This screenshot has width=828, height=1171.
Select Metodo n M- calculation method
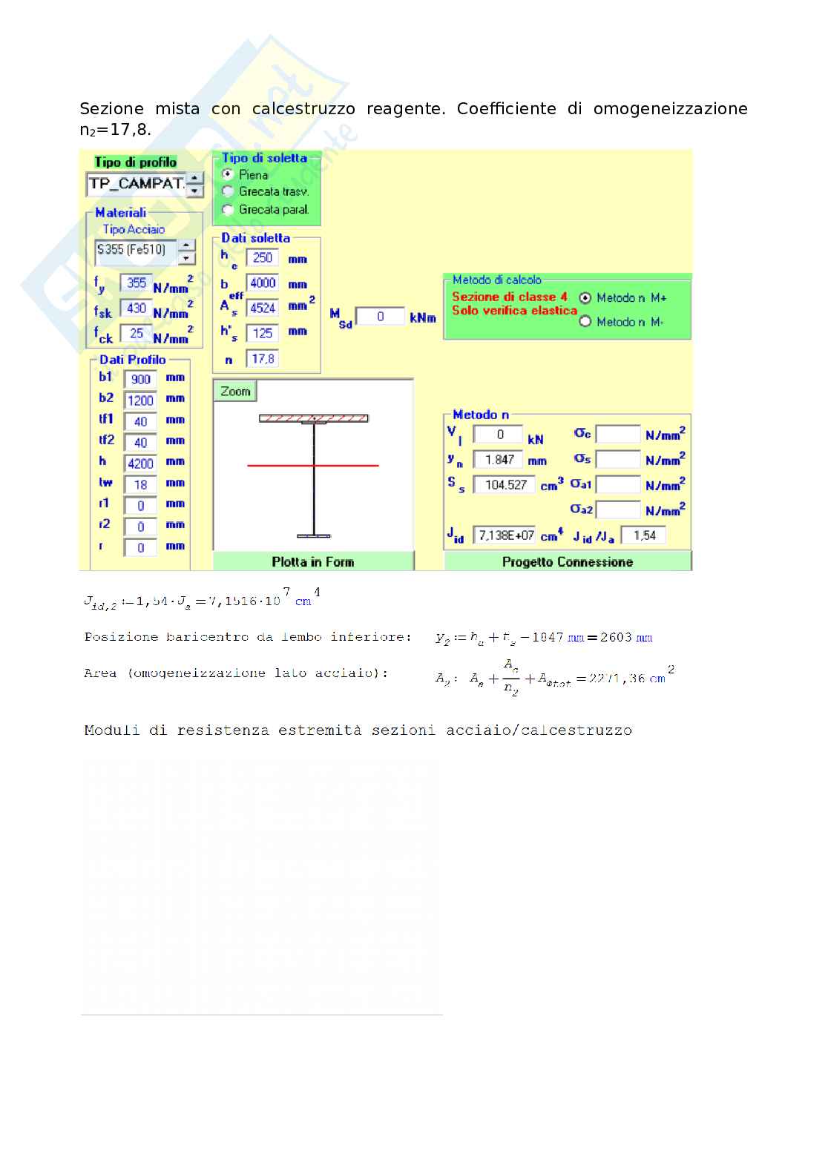585,322
